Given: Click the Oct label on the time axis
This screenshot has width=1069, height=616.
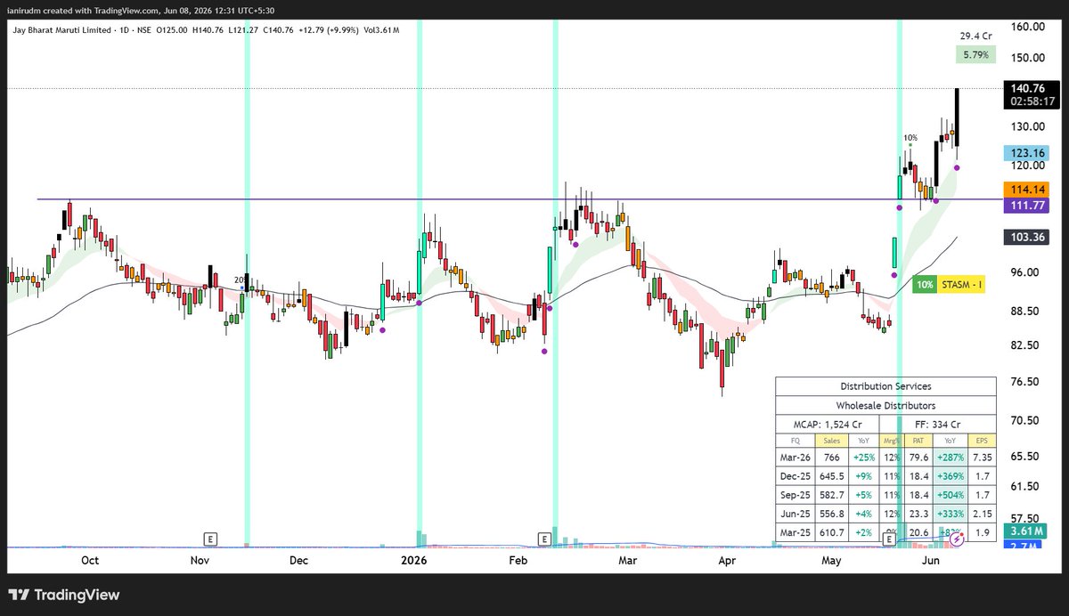Looking at the screenshot, I should (90, 561).
